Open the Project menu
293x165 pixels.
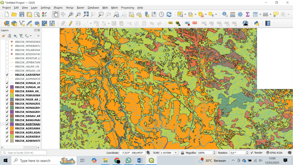coord(6,7)
